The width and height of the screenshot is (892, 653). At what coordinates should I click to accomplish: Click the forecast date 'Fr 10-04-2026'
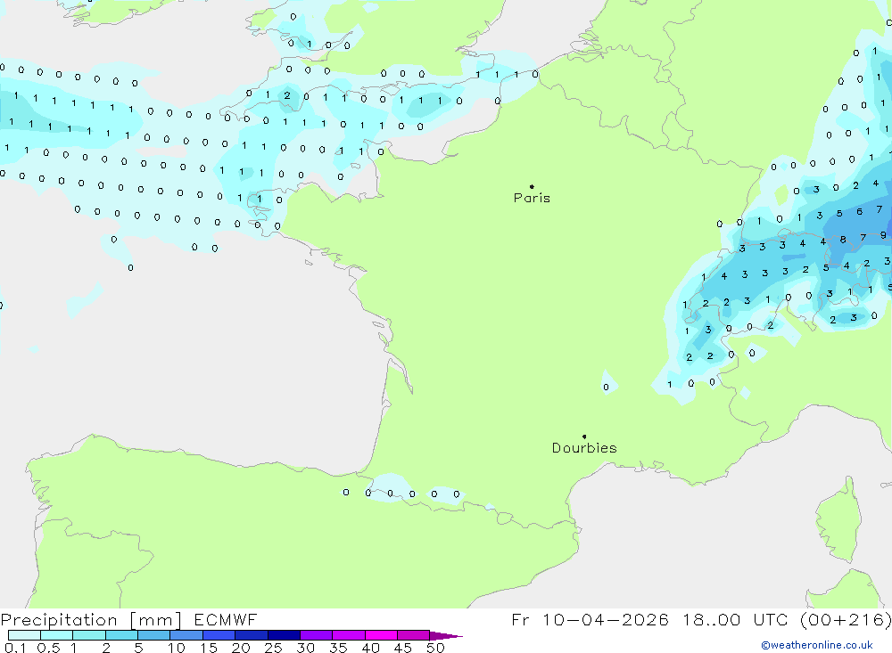[x=590, y=619]
